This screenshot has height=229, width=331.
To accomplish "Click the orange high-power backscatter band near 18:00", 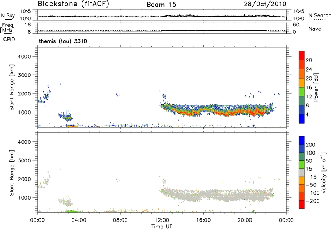I will [224, 113].
